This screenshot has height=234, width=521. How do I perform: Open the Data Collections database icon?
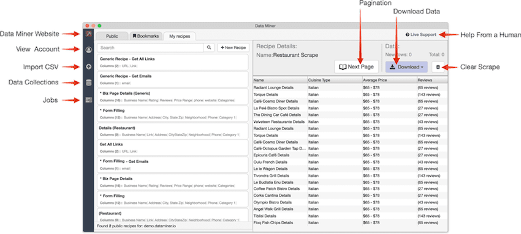click(x=88, y=82)
